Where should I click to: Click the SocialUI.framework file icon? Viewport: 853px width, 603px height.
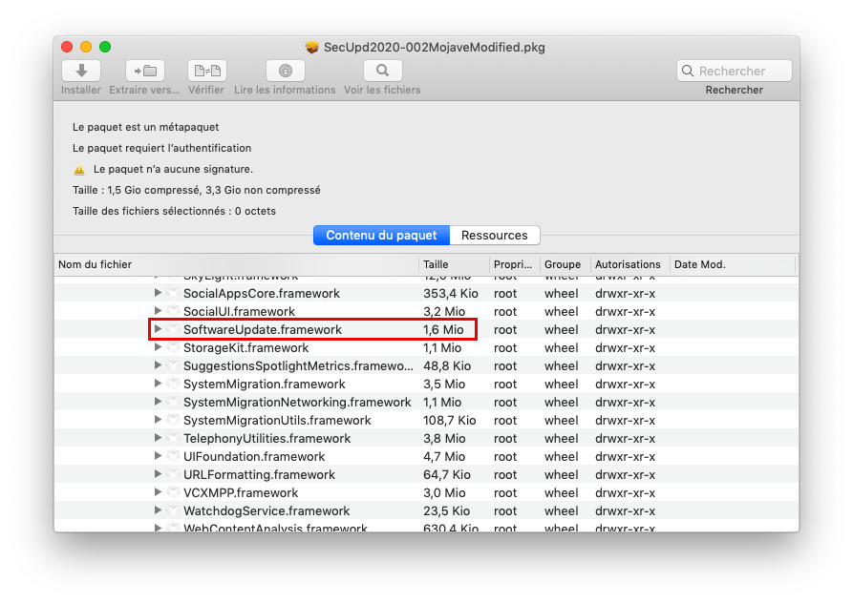pyautogui.click(x=173, y=311)
